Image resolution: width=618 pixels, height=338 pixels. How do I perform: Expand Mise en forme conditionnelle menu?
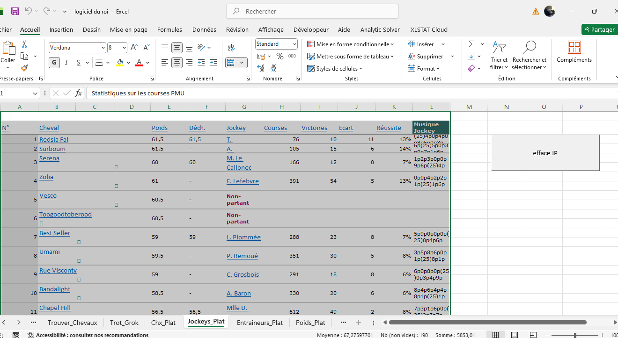click(350, 44)
